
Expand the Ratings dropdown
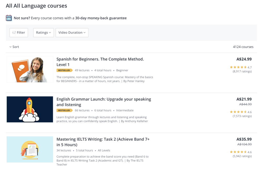coord(43,33)
